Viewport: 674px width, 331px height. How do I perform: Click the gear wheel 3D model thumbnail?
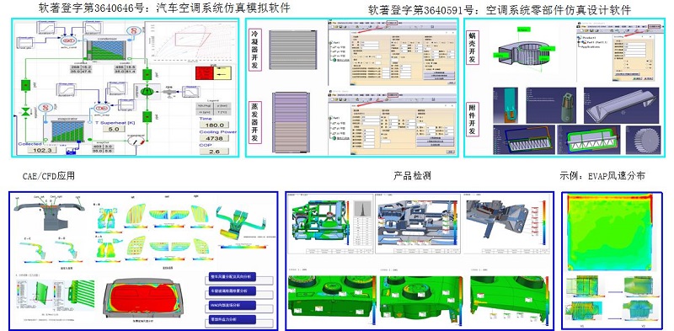643,140
